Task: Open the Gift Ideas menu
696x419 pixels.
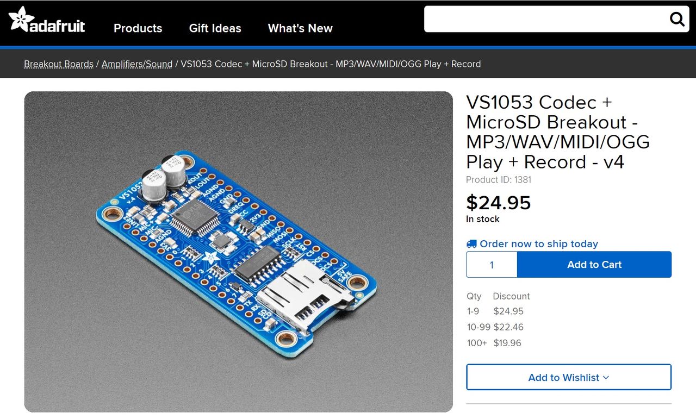Action: [x=215, y=28]
